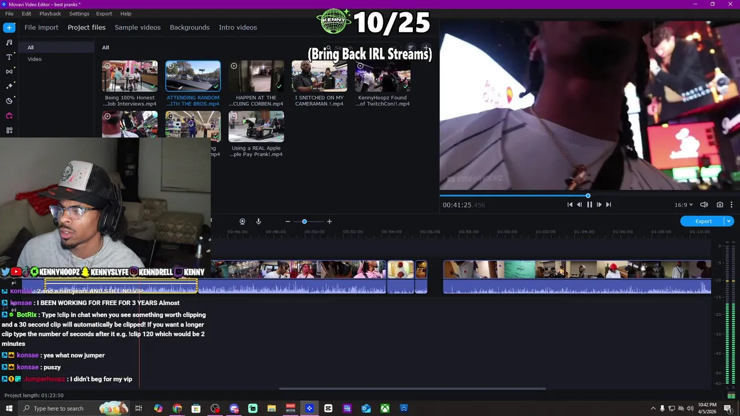
Task: Open player more options three-dot menu
Action: pos(731,205)
